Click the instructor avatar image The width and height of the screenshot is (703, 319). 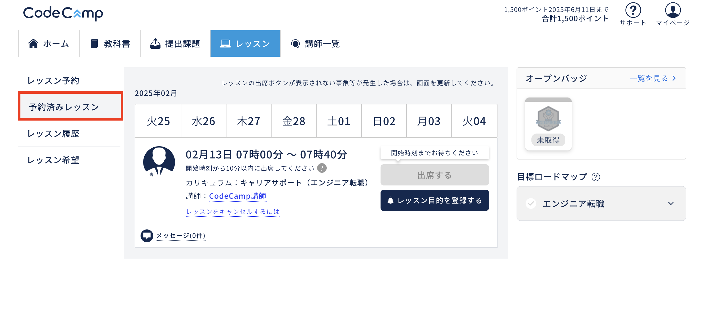(159, 161)
